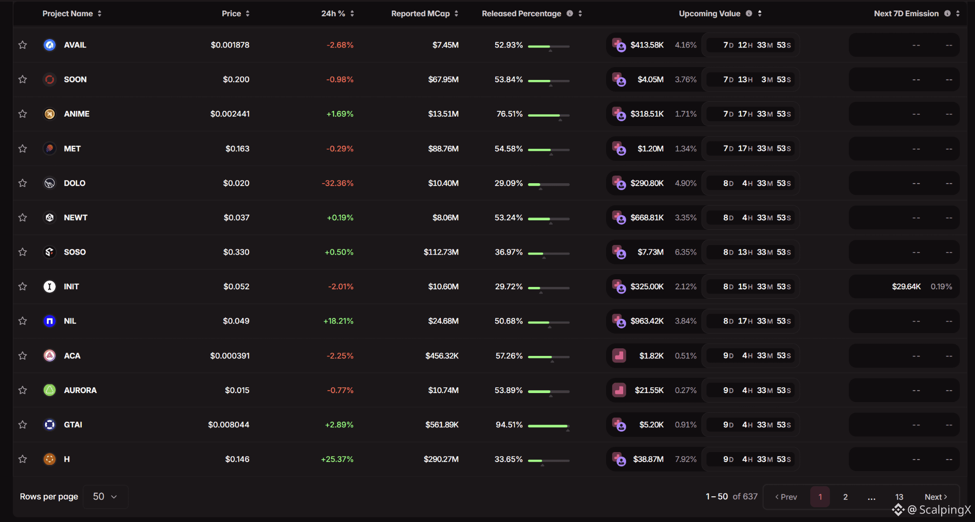Open the INIT project logo icon
975x522 pixels.
coord(50,286)
